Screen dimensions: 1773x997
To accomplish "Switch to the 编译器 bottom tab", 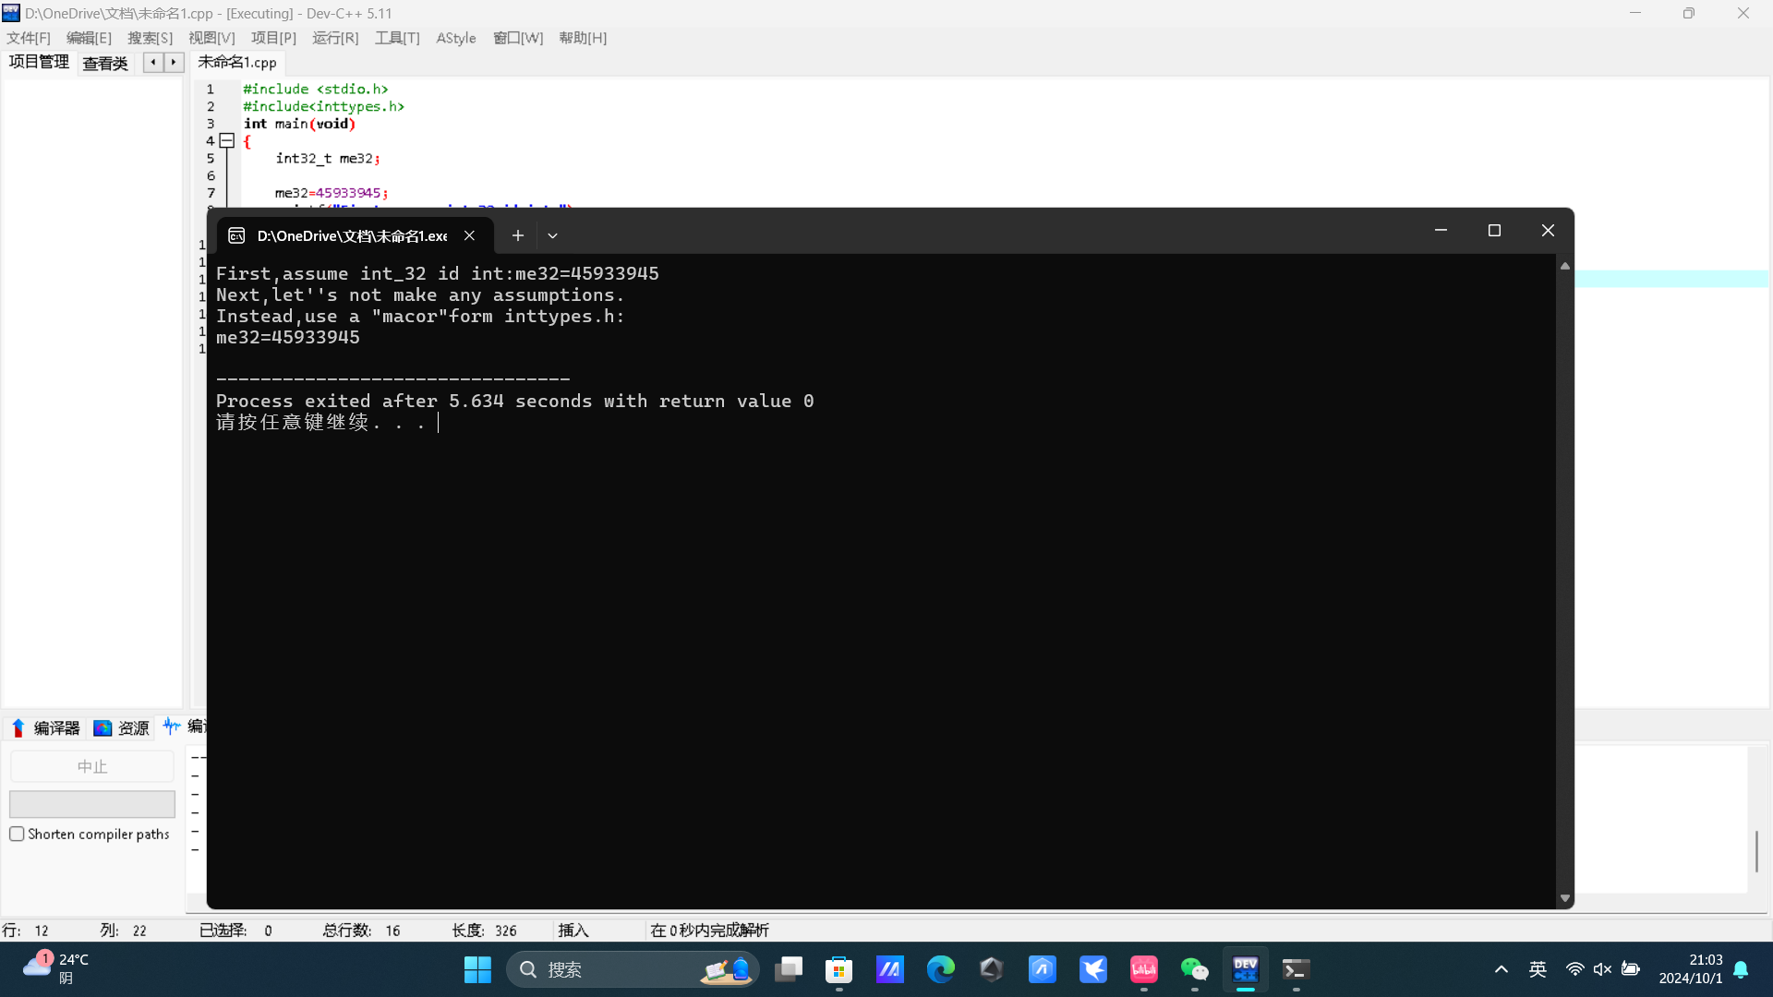I will 46,727.
